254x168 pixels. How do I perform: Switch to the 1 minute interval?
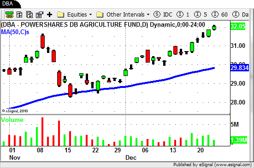click(183, 15)
